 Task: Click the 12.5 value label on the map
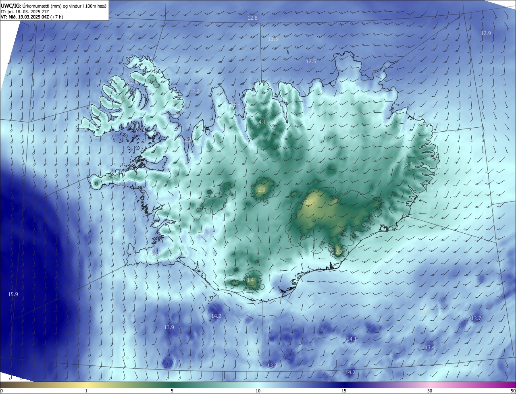coord(311,62)
